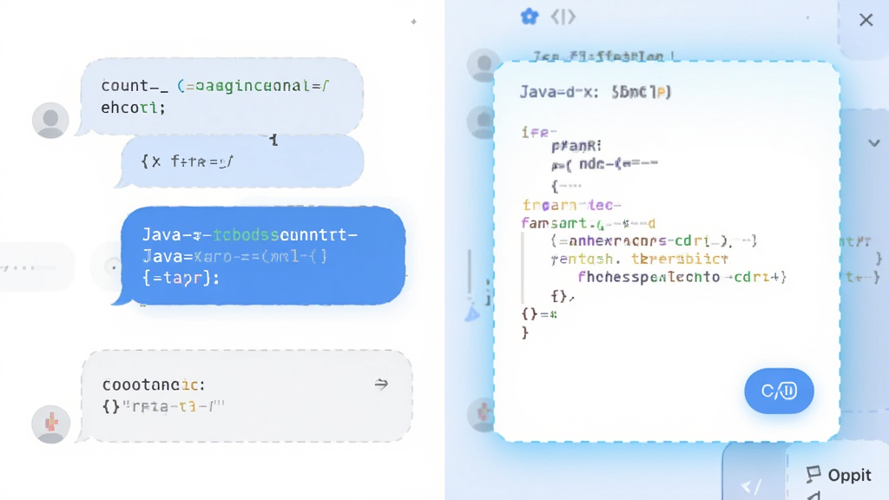Click the small blue triangle icon left of the code card

click(472, 314)
